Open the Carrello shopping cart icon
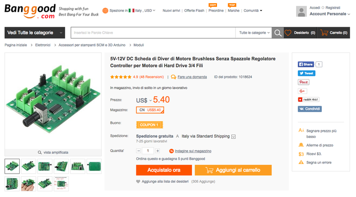 324,33
